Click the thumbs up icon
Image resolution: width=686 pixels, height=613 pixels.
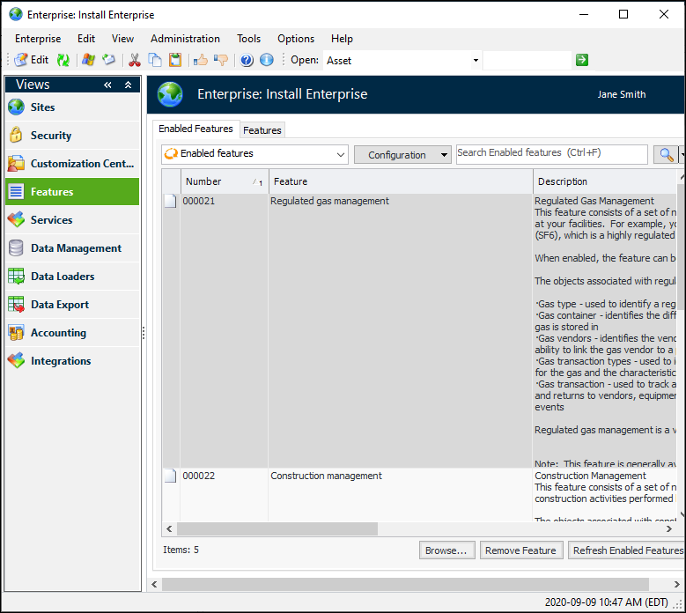201,60
